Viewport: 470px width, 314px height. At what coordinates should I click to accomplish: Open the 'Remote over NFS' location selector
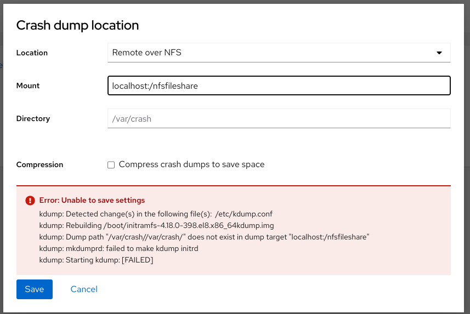coord(279,53)
